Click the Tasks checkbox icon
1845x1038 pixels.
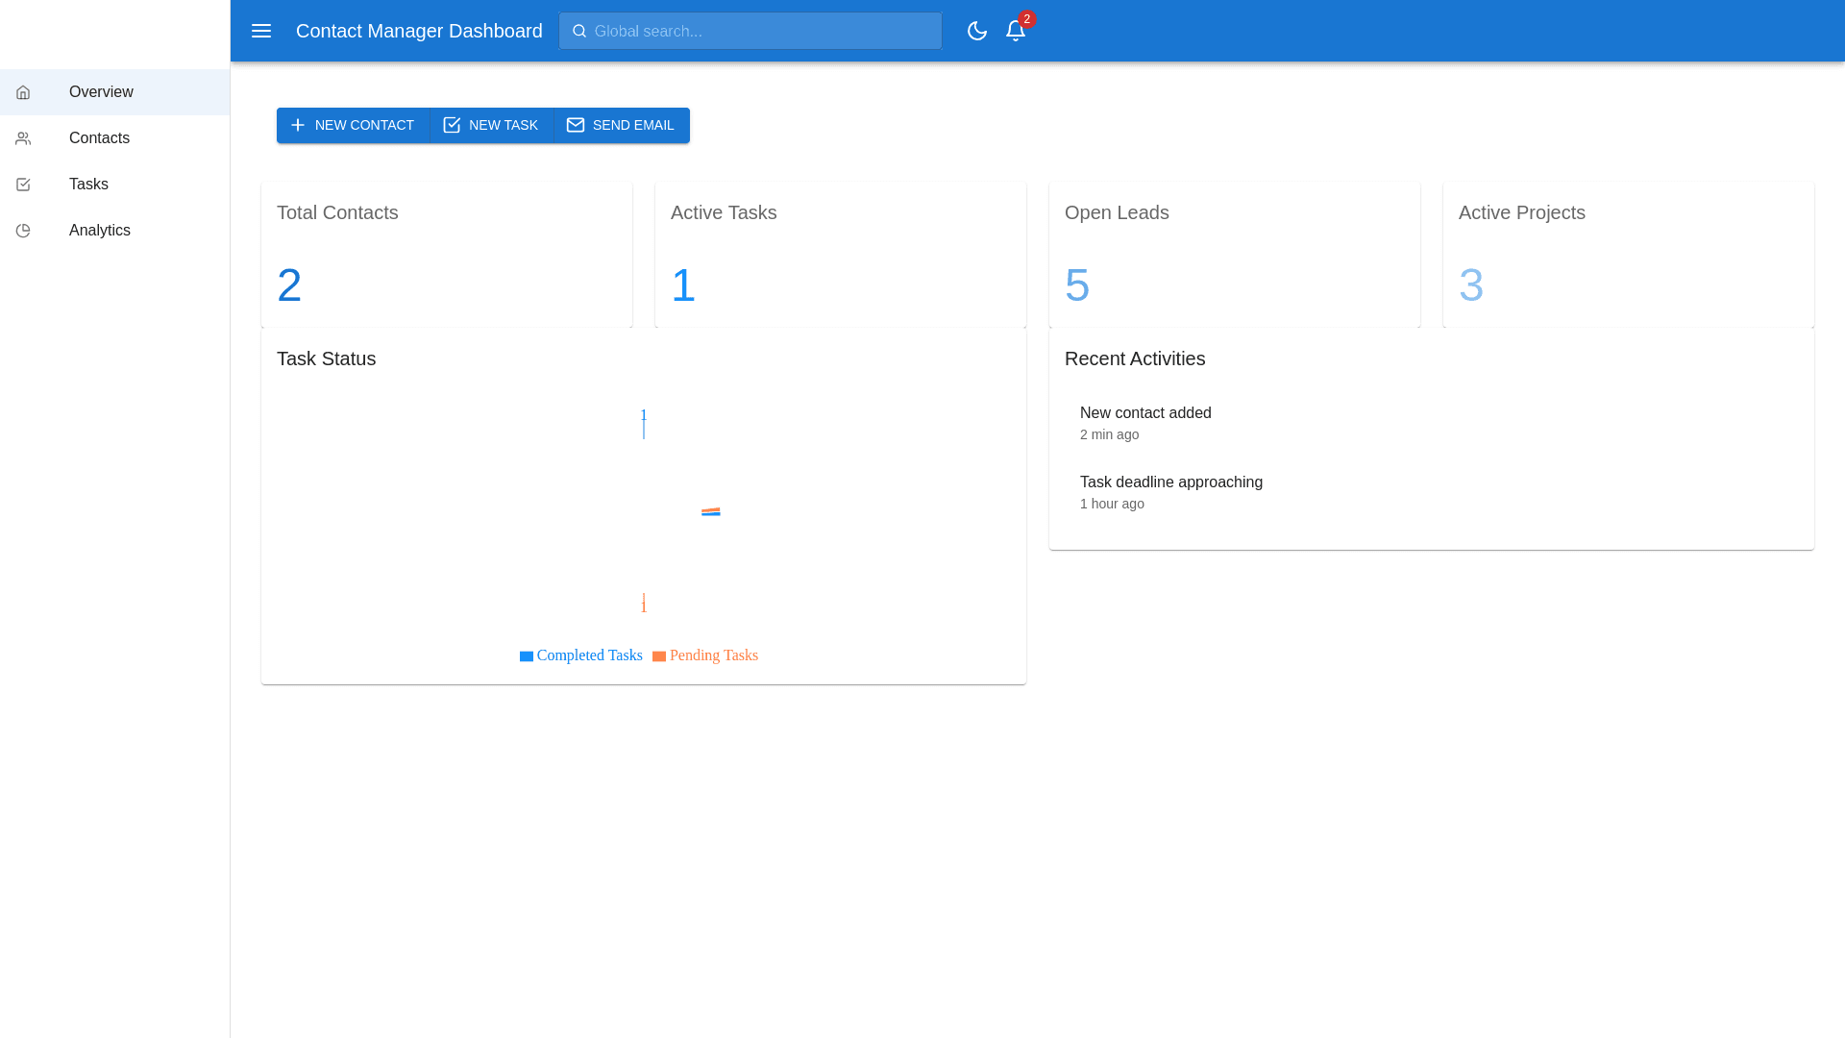pos(23,185)
